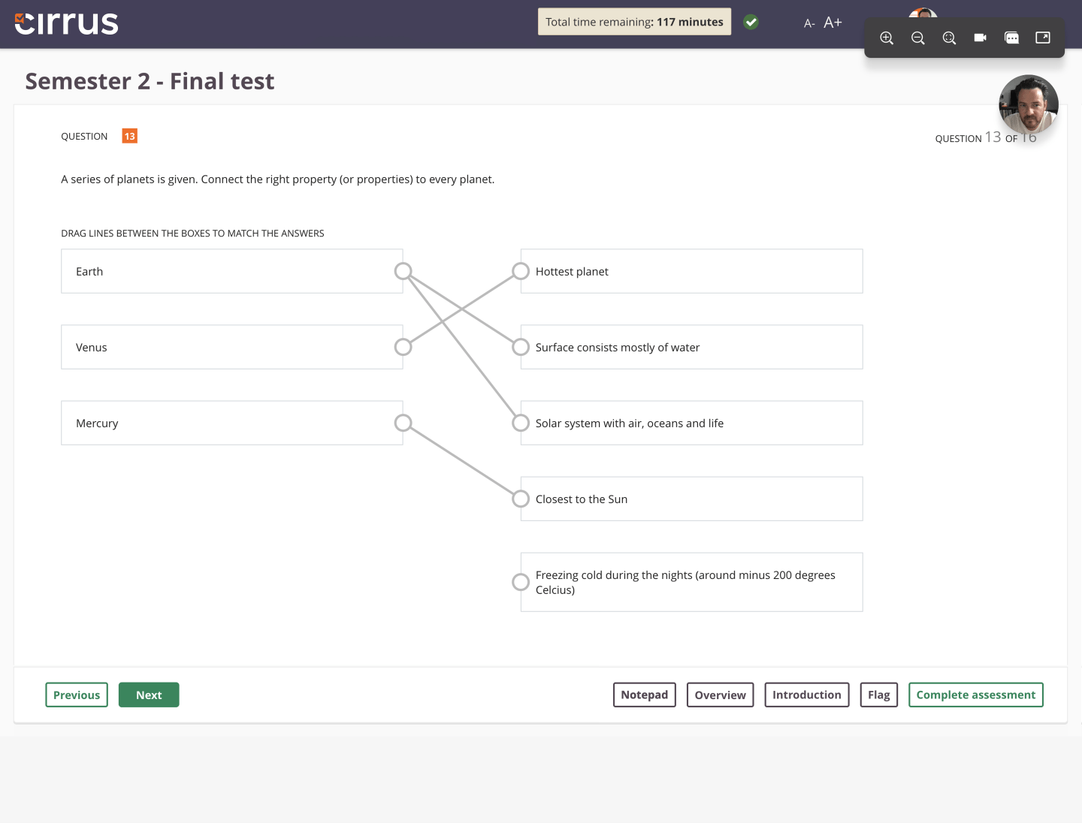Viewport: 1082px width, 823px height.
Task: Click the Cirrus logo in the header
Action: pyautogui.click(x=65, y=23)
